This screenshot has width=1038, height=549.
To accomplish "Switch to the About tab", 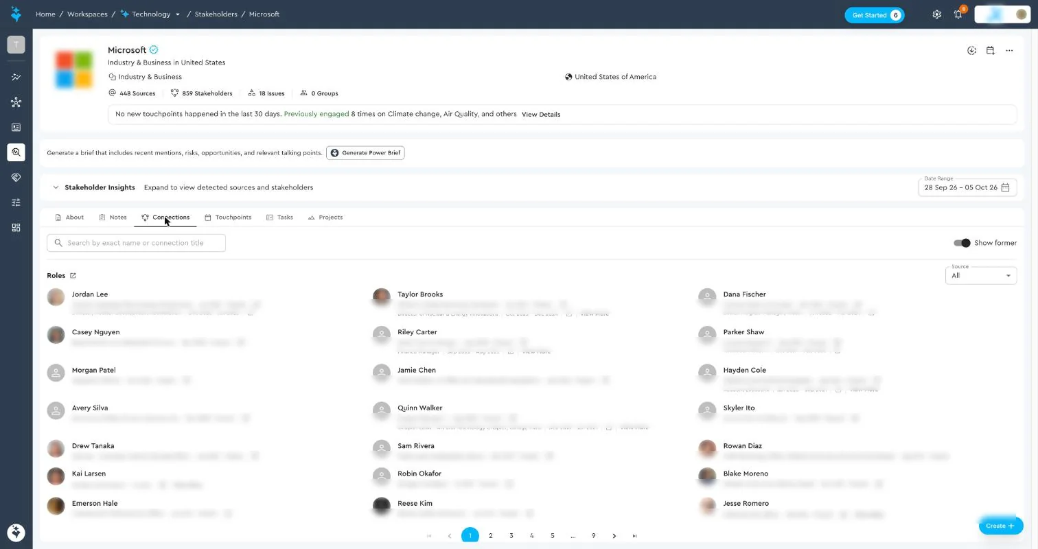I will 69,218.
